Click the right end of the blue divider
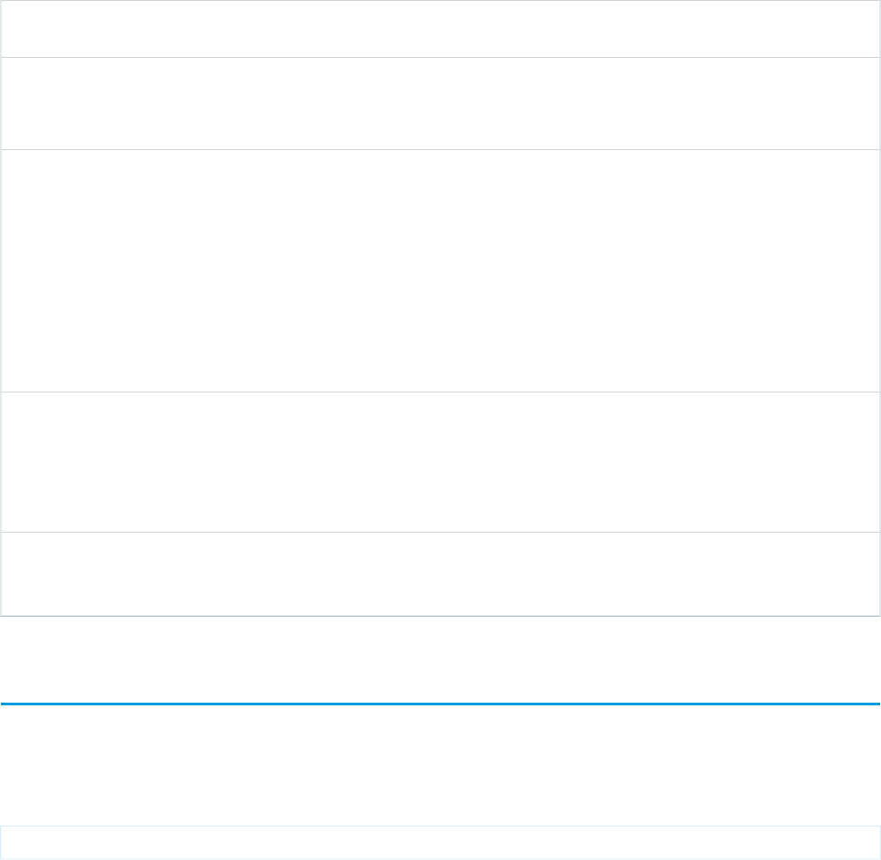Image resolution: width=881 pixels, height=860 pixels. (876, 704)
